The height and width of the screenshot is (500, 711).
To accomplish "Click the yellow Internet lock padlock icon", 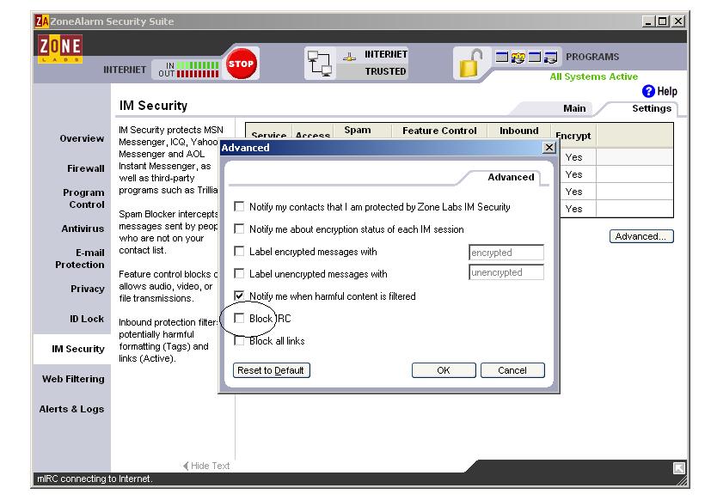I will tap(470, 63).
